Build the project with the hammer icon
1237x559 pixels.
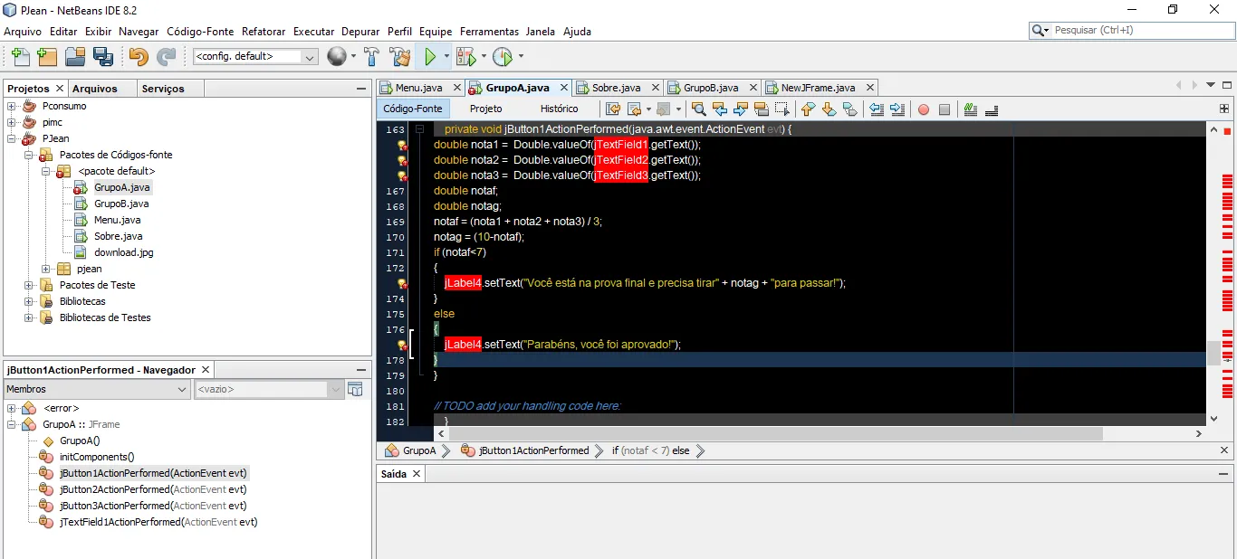tap(371, 57)
